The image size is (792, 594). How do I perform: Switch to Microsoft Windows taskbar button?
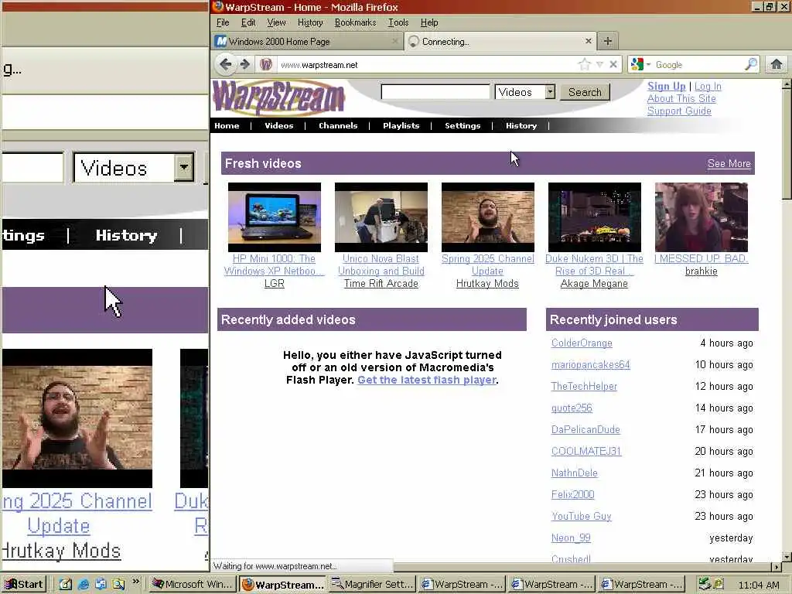[193, 585]
